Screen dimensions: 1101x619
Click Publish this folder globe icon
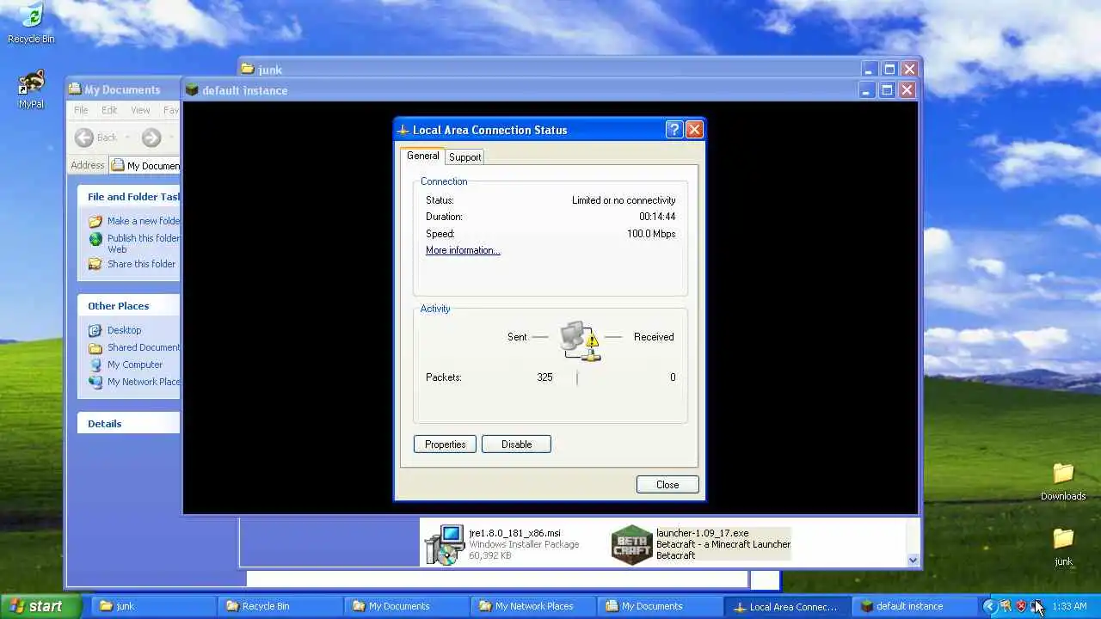tap(95, 239)
